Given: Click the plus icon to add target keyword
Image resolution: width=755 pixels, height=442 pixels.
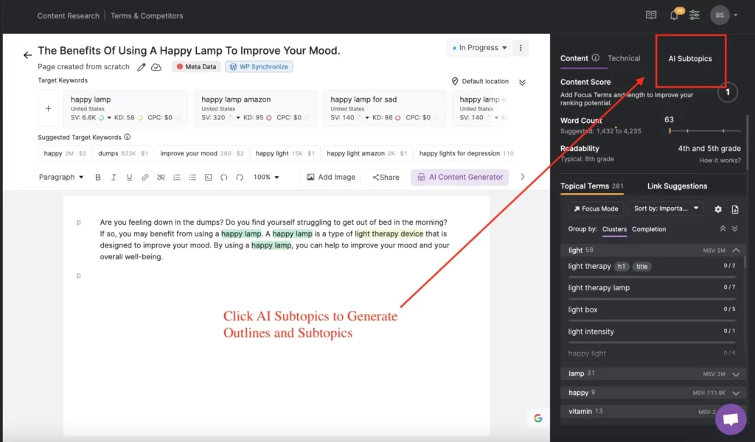Looking at the screenshot, I should point(49,108).
